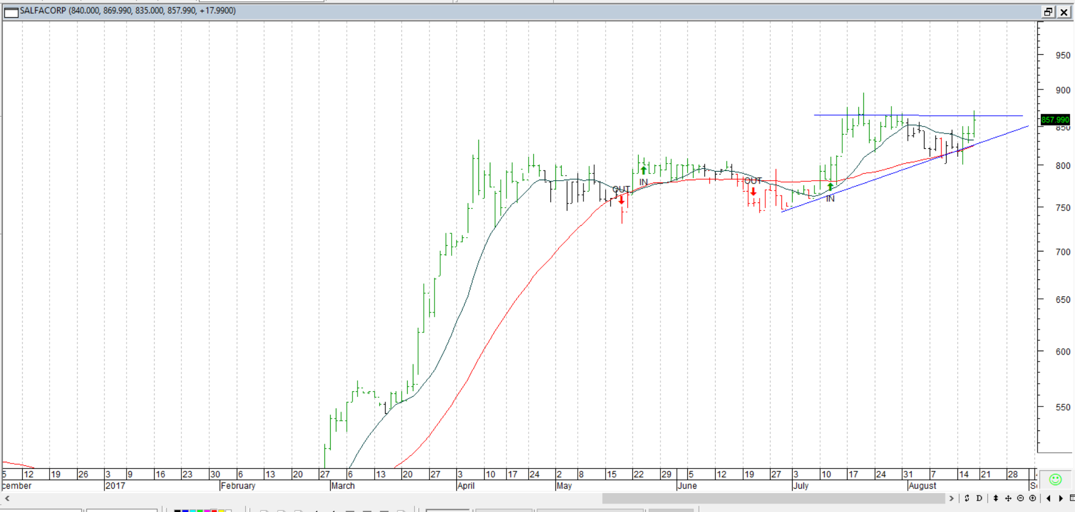Image resolution: width=1075 pixels, height=512 pixels.
Task: Click the 2017 year label on timeline
Action: pyautogui.click(x=115, y=486)
